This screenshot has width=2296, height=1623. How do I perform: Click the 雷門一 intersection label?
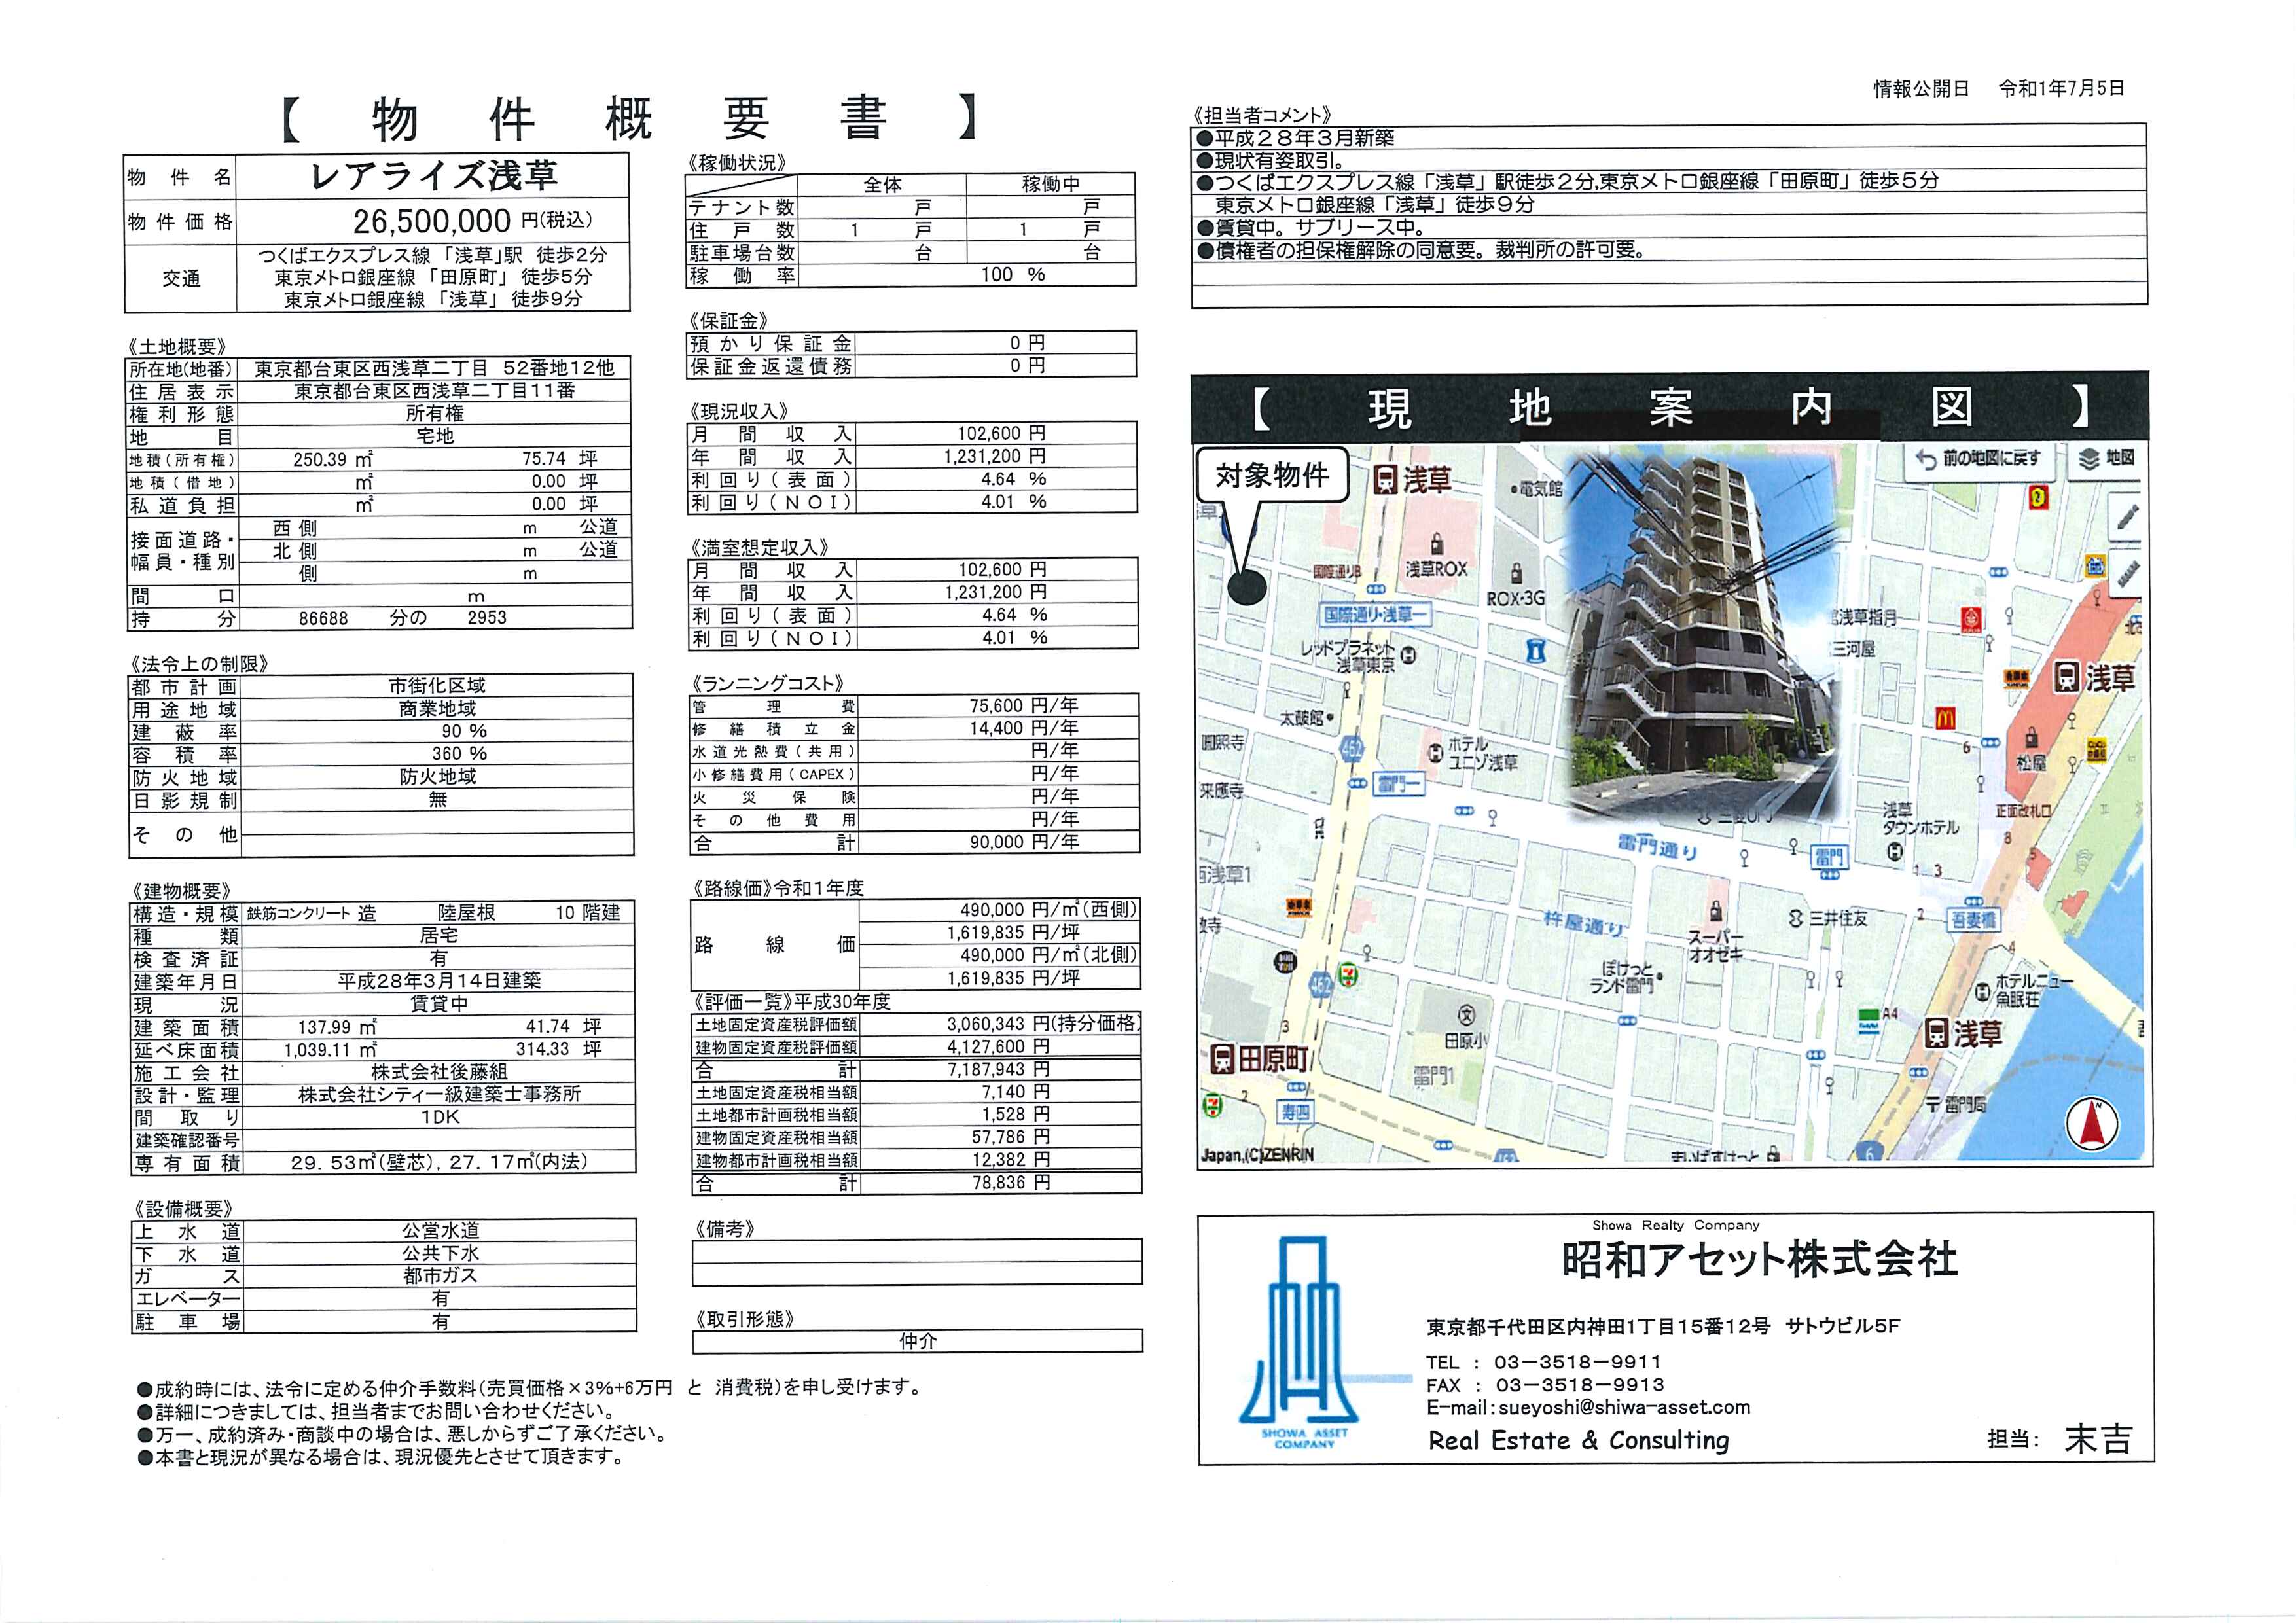[x=1398, y=784]
